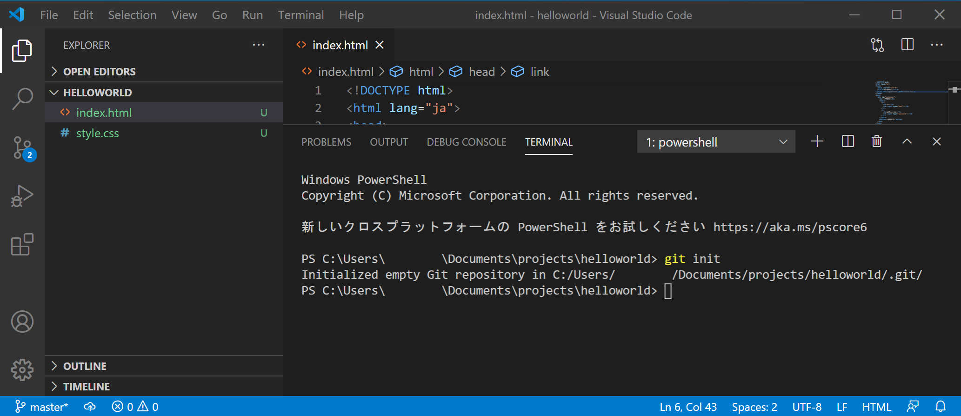
Task: Open the Manage gear settings icon
Action: coord(22,370)
